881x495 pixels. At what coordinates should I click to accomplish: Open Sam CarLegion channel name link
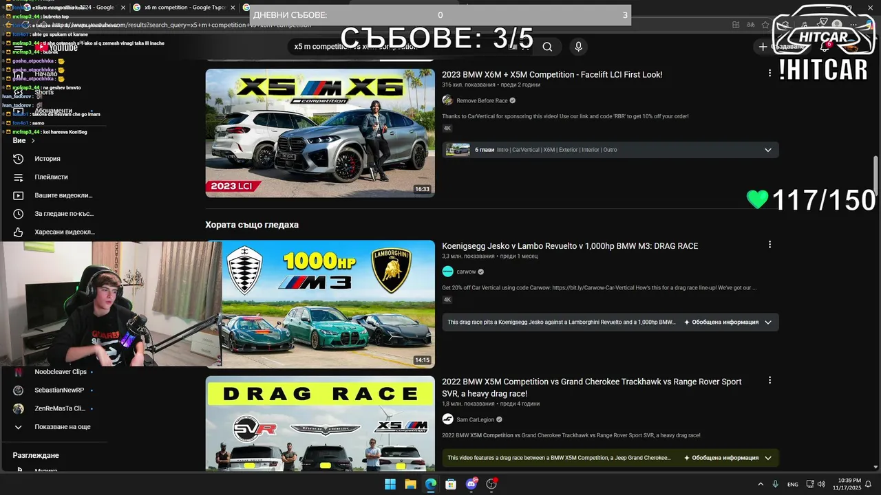point(476,419)
